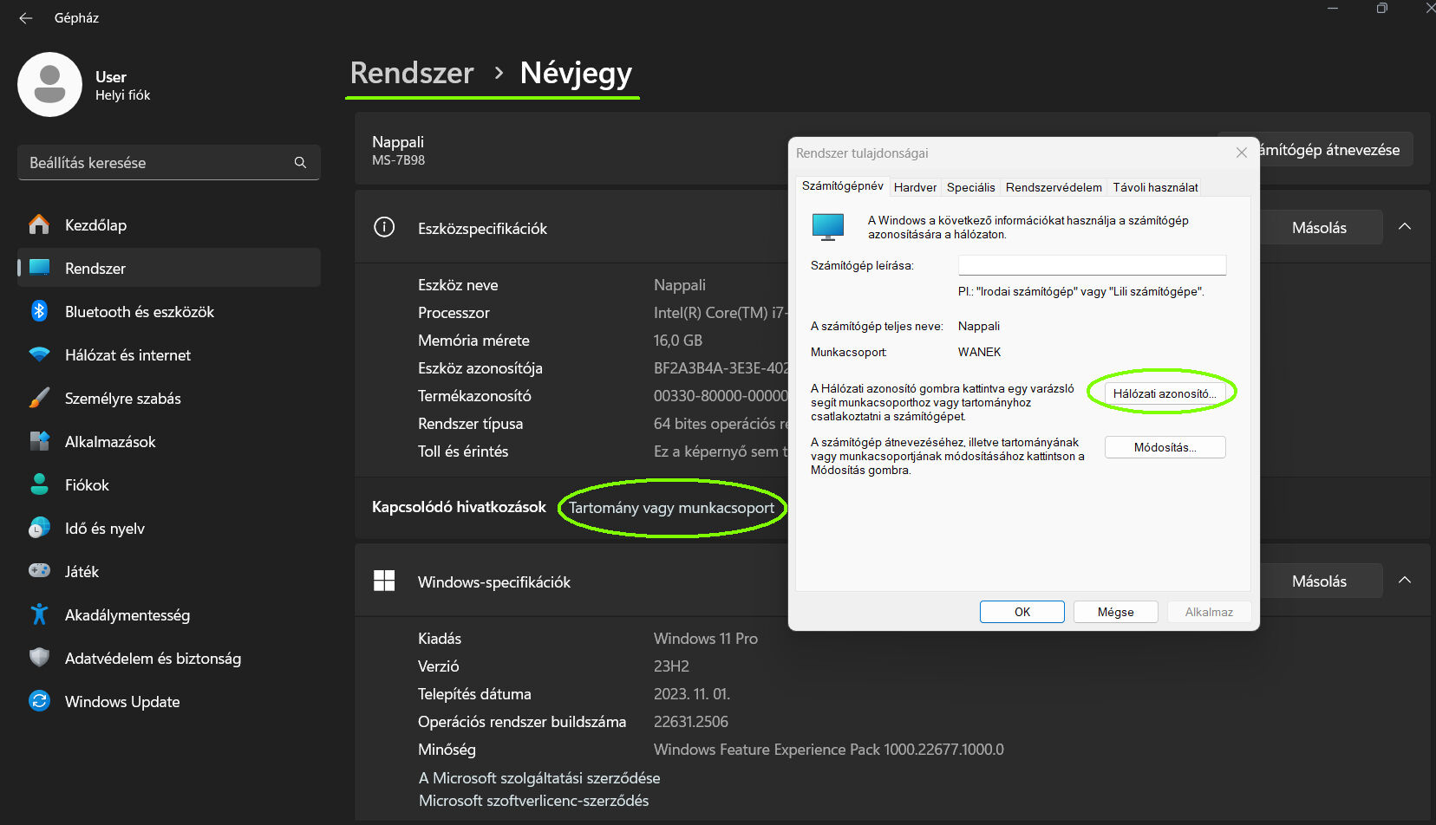This screenshot has height=825, width=1436.
Task: Click the Hálózati azonosító button
Action: coord(1164,393)
